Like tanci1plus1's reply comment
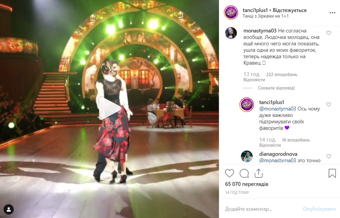This screenshot has width=340, height=218. point(329,104)
